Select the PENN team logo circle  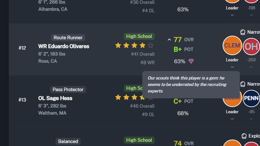click(x=251, y=98)
